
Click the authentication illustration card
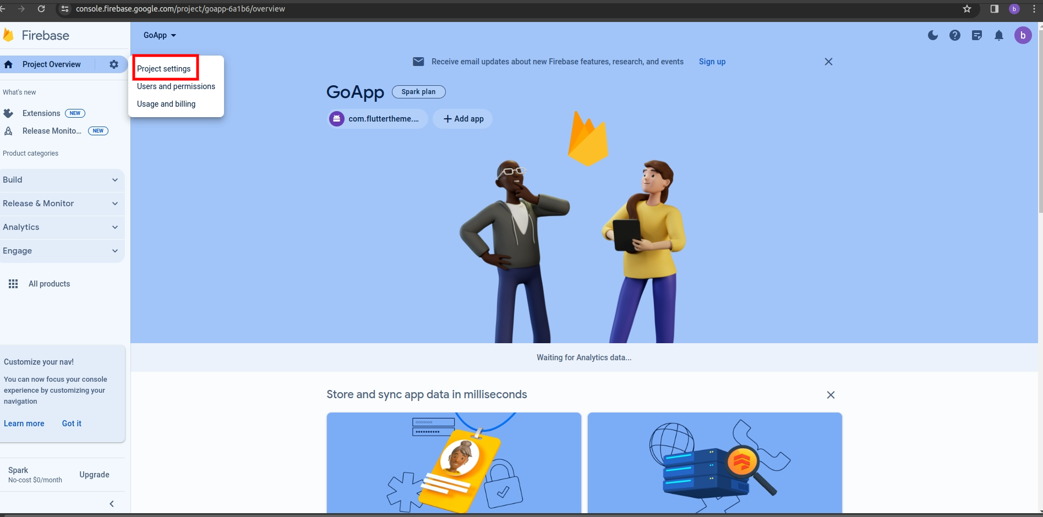(x=454, y=463)
